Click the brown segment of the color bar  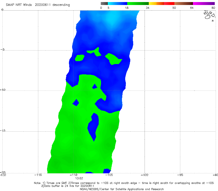click(184, 4)
